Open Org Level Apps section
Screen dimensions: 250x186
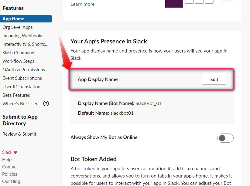click(x=18, y=27)
